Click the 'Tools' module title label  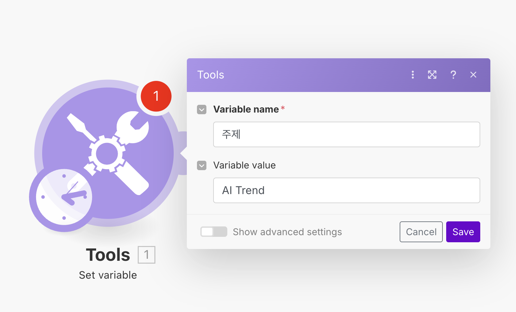108,255
